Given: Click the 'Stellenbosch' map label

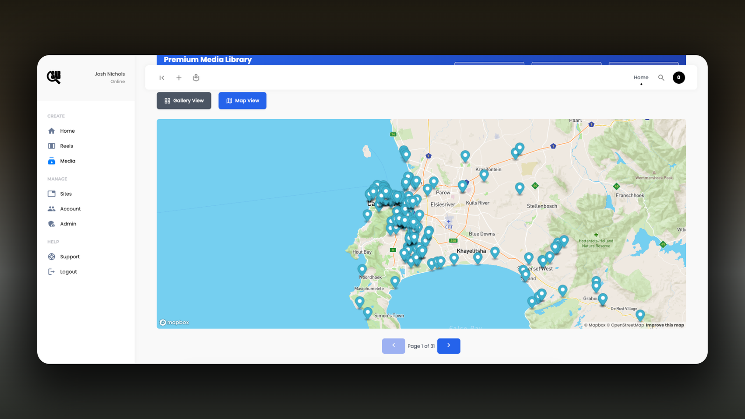Looking at the screenshot, I should tap(542, 206).
